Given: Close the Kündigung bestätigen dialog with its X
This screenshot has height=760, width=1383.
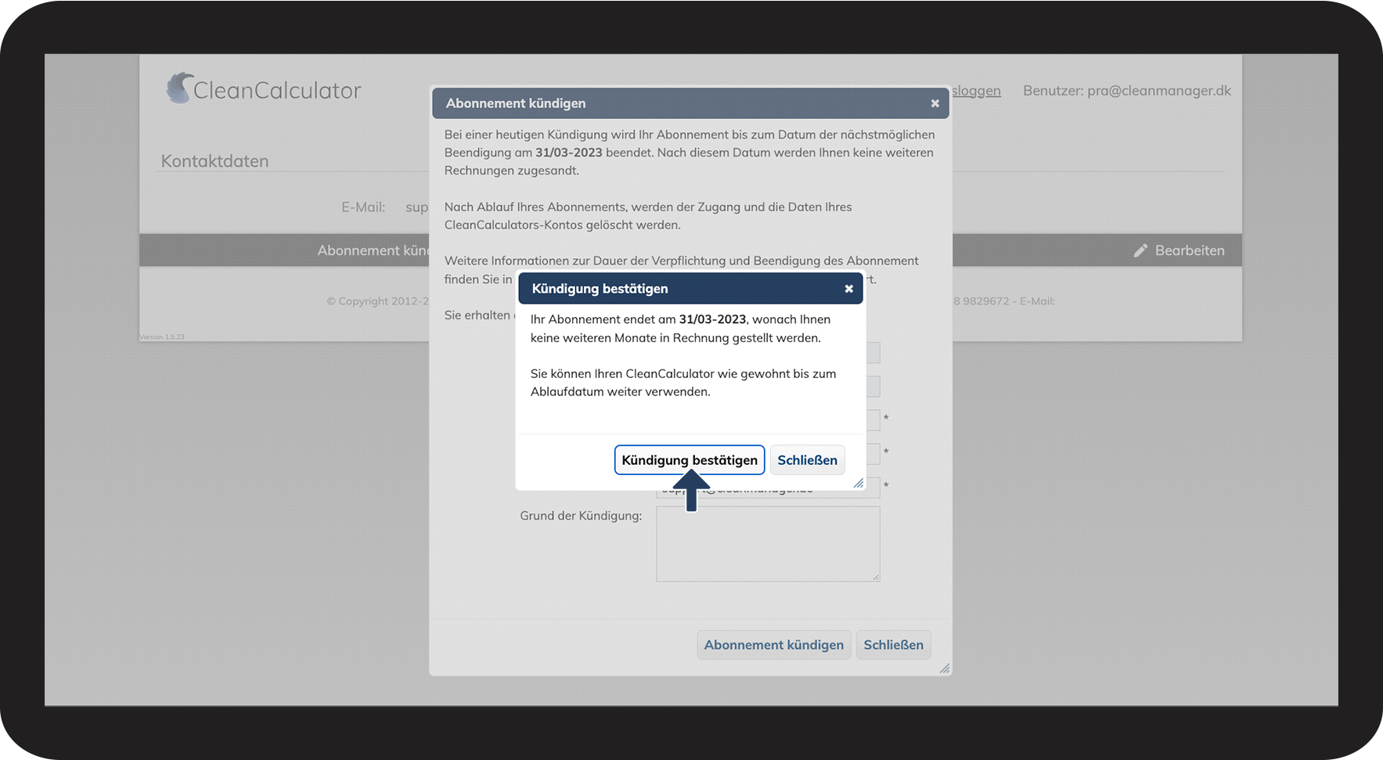Looking at the screenshot, I should (x=848, y=289).
